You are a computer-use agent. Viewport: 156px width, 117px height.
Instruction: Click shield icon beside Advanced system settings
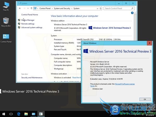(x=19, y=28)
